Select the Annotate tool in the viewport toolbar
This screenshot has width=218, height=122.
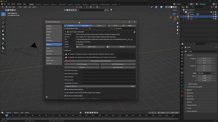3,44
